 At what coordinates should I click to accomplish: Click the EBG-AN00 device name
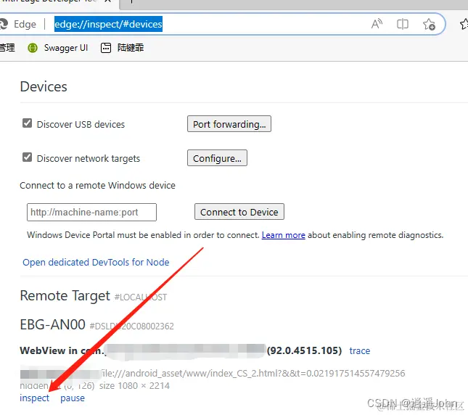tap(52, 324)
